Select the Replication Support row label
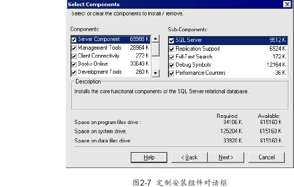This screenshot has width=294, height=187. click(x=198, y=49)
